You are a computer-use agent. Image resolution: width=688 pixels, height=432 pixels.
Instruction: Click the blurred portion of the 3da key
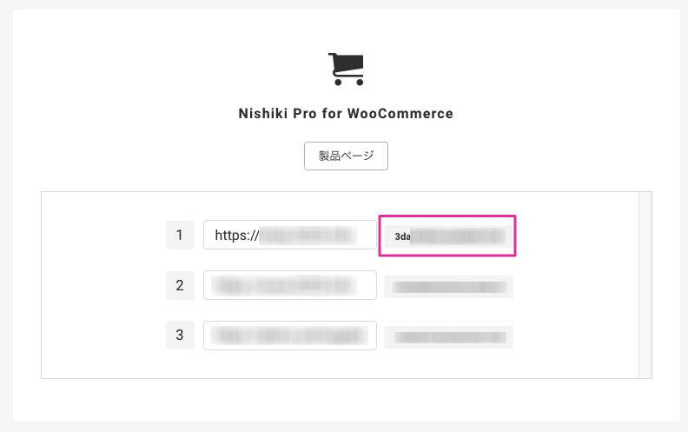click(458, 236)
